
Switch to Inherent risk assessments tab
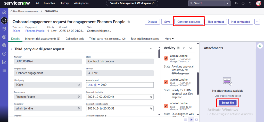click(43, 39)
